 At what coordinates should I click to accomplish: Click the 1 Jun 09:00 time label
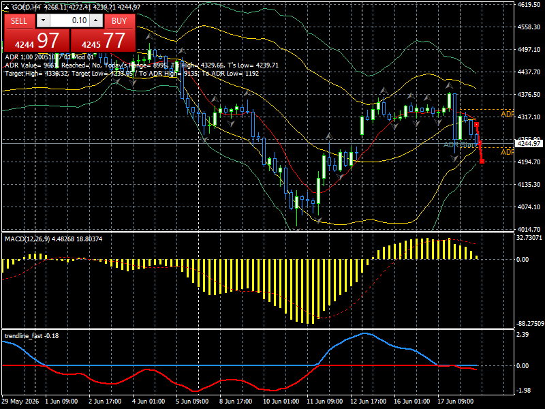[x=61, y=401]
